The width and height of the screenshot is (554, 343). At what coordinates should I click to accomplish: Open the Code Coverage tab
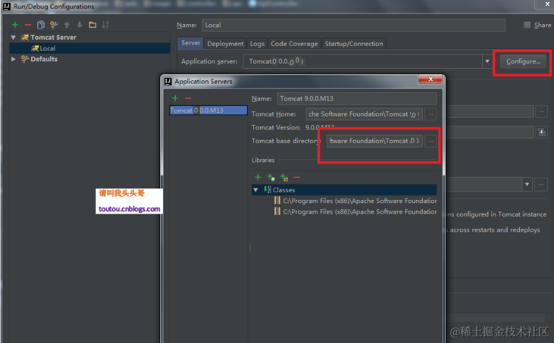pos(294,43)
